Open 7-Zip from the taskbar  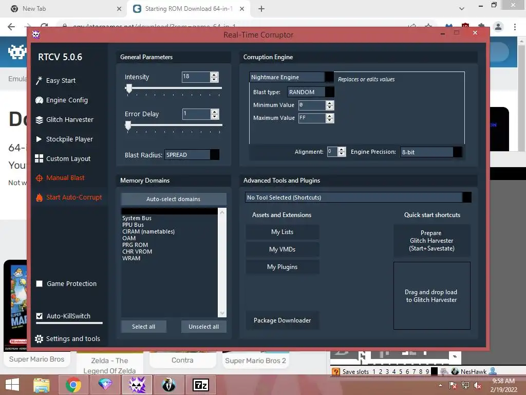tap(201, 385)
